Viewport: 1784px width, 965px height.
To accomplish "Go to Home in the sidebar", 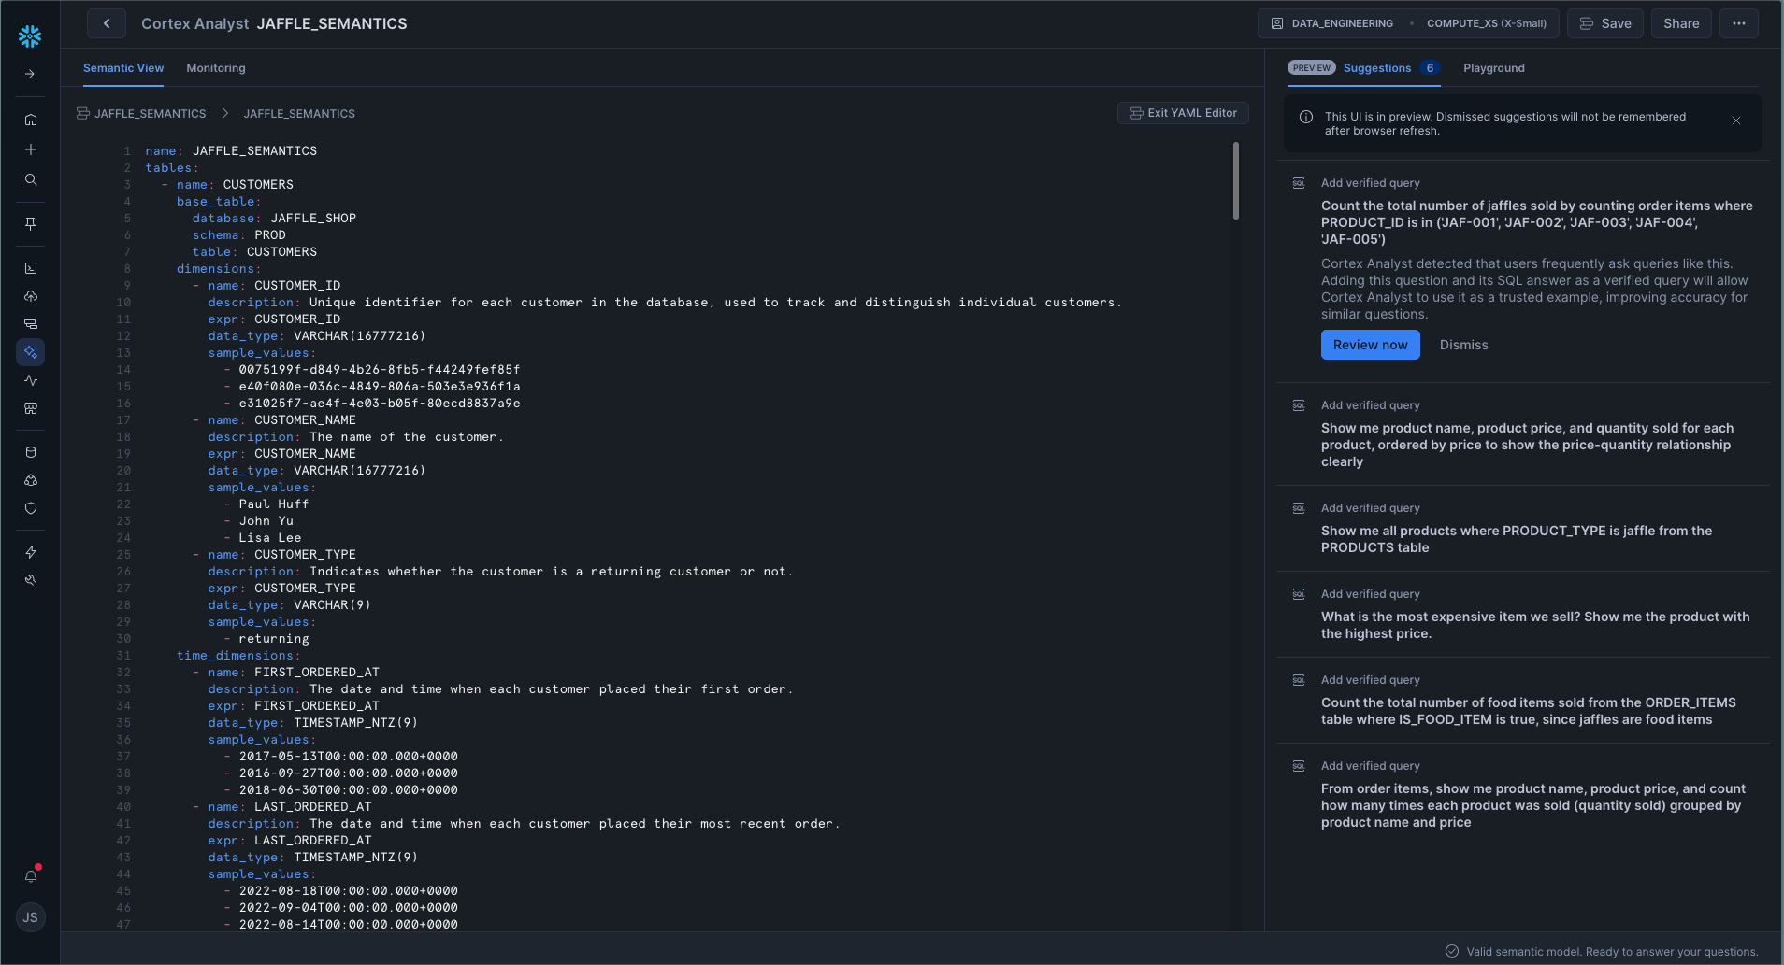I will point(31,120).
